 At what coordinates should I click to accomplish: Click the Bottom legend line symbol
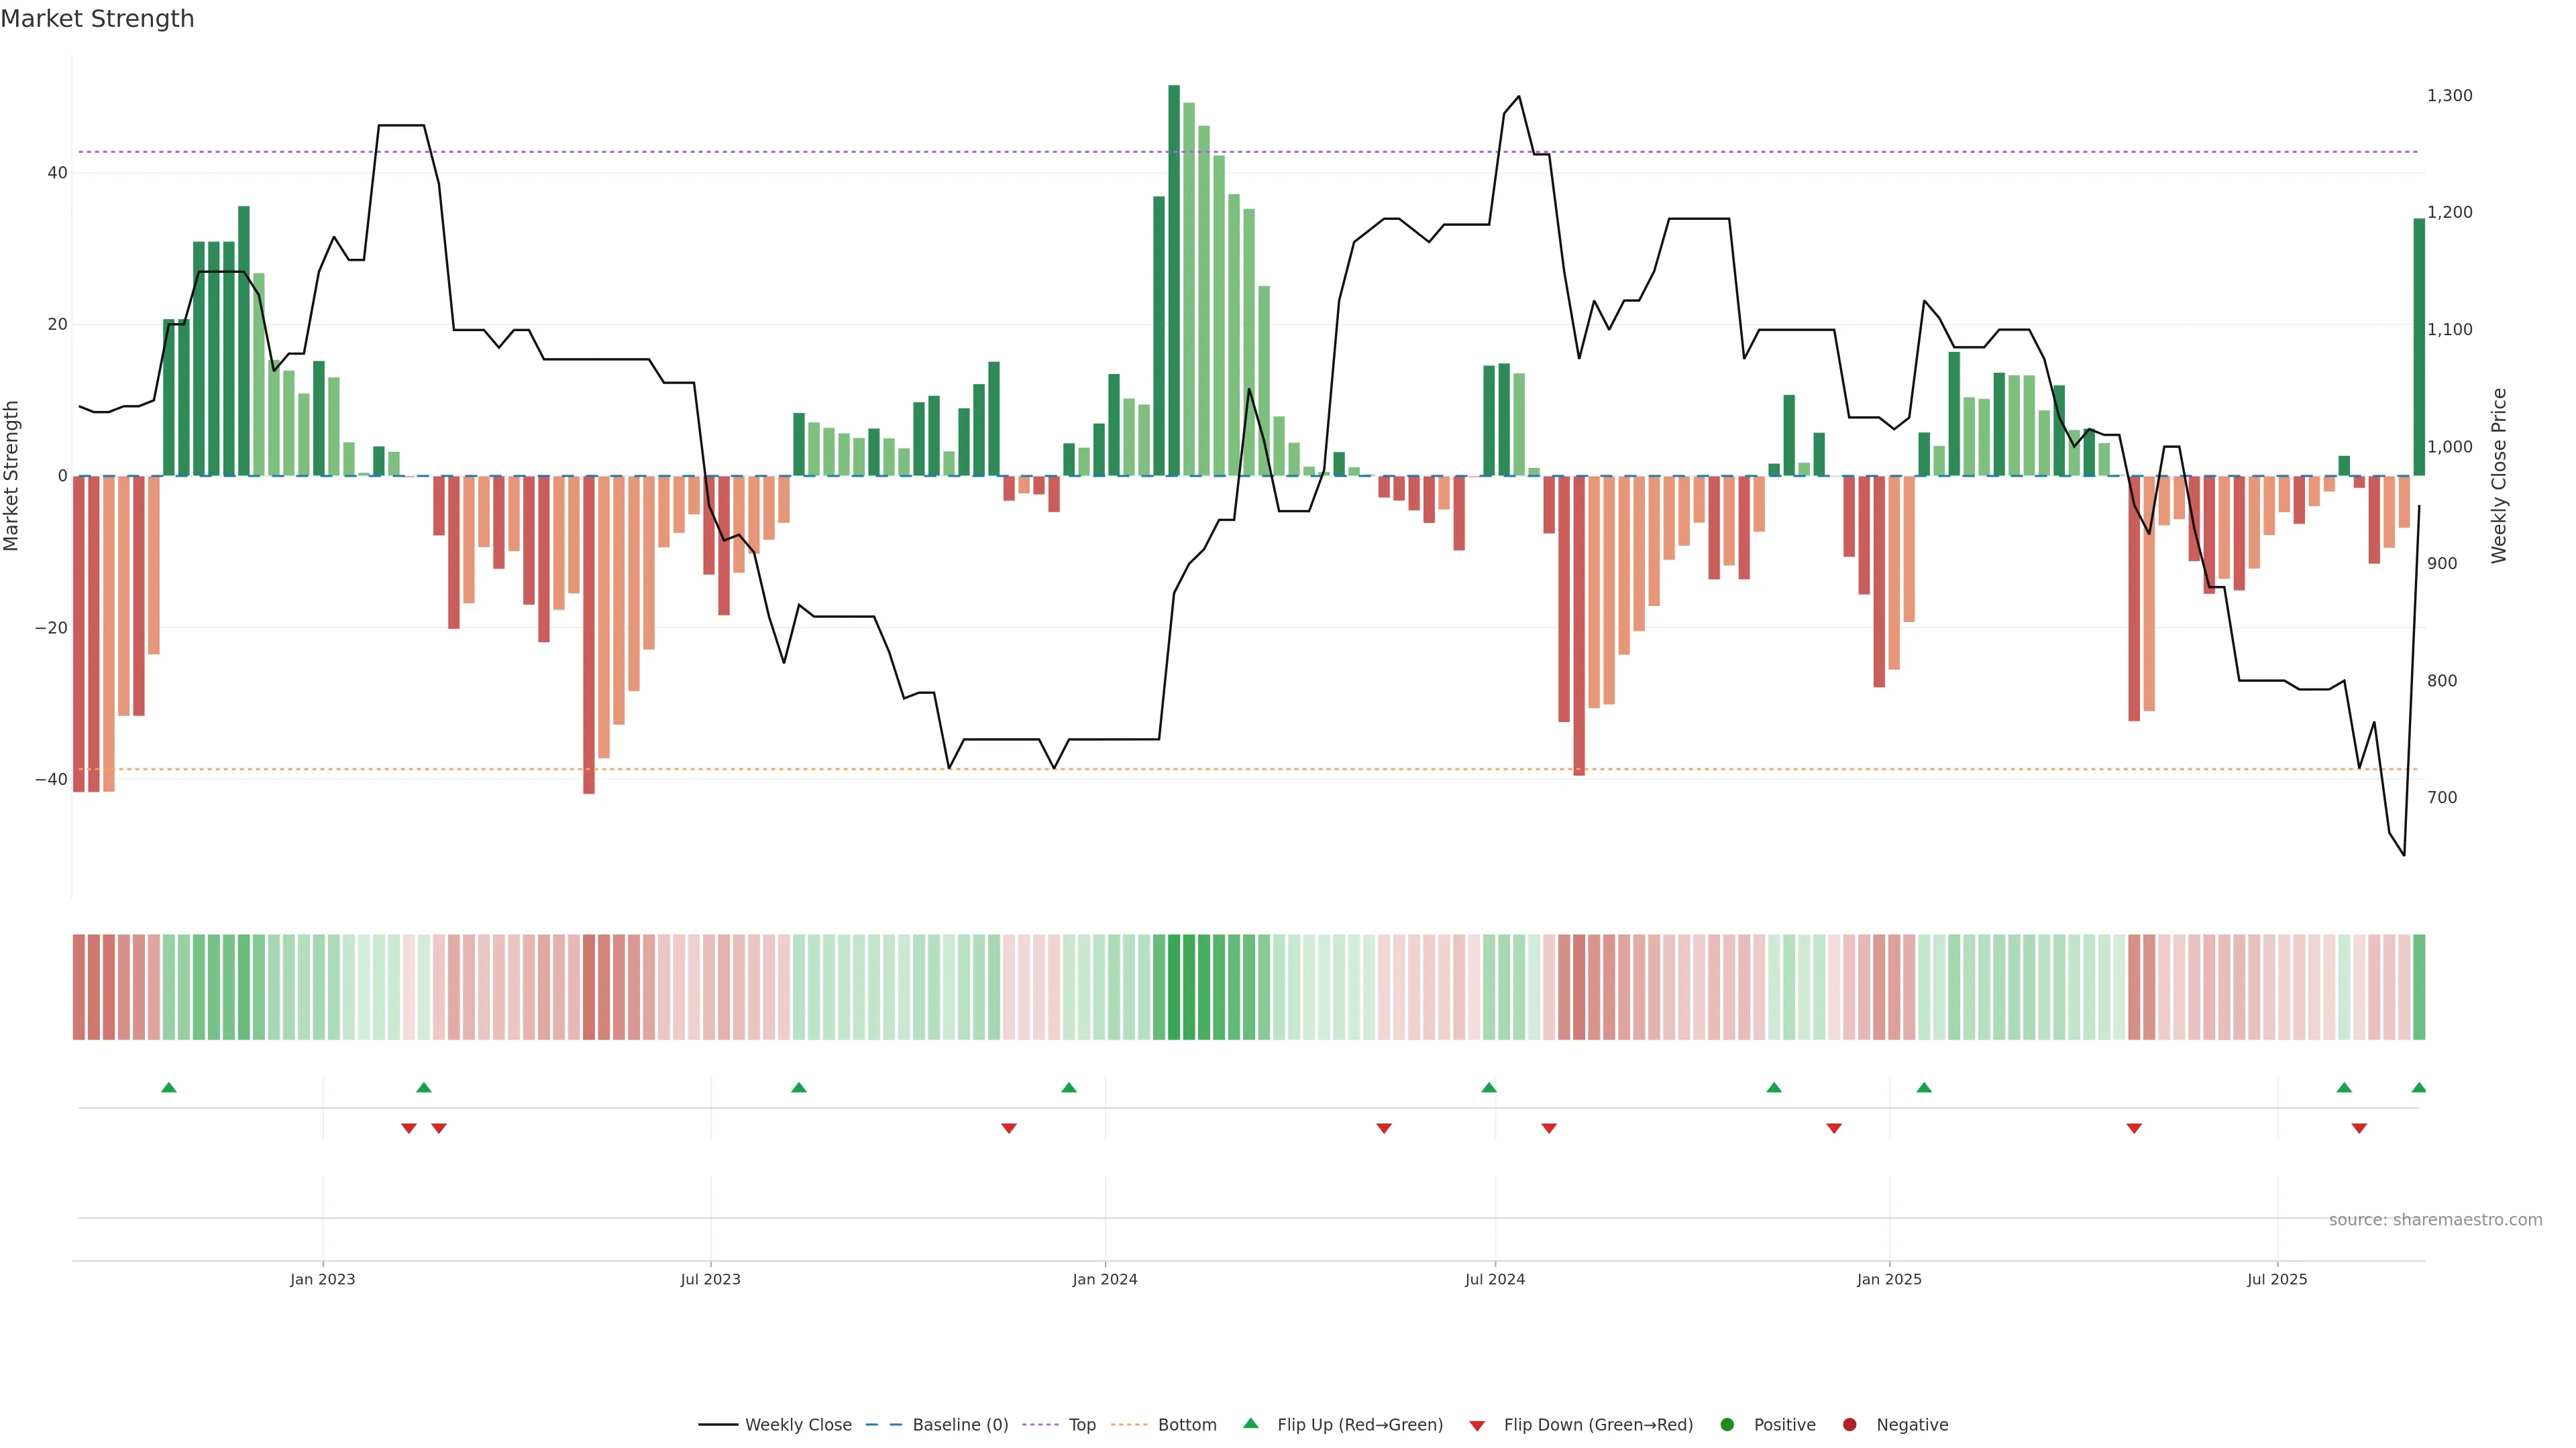[x=1129, y=1425]
